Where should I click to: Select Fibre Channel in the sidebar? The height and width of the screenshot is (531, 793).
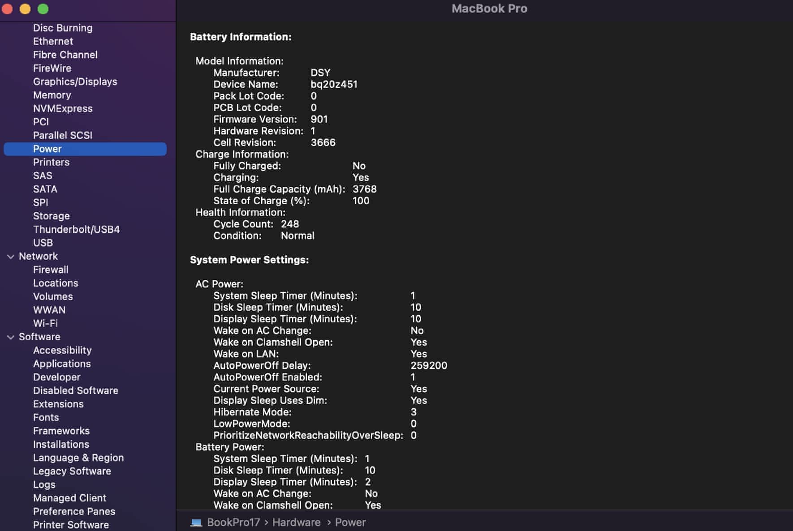pyautogui.click(x=65, y=55)
